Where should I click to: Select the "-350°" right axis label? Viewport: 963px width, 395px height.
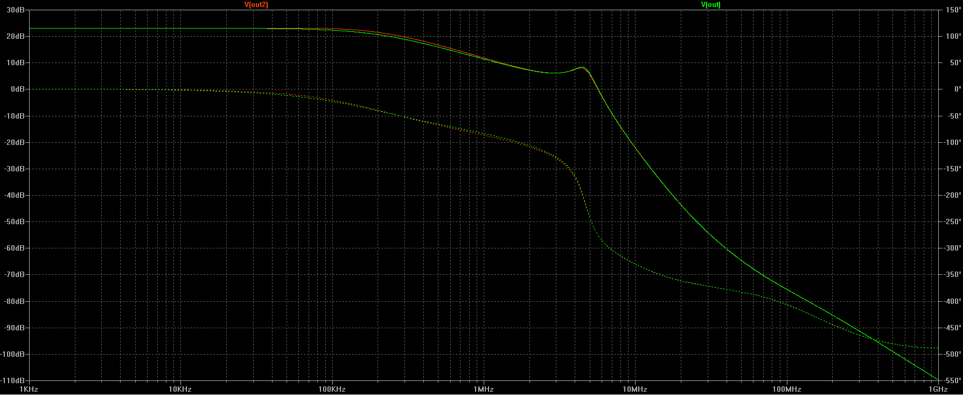point(952,274)
